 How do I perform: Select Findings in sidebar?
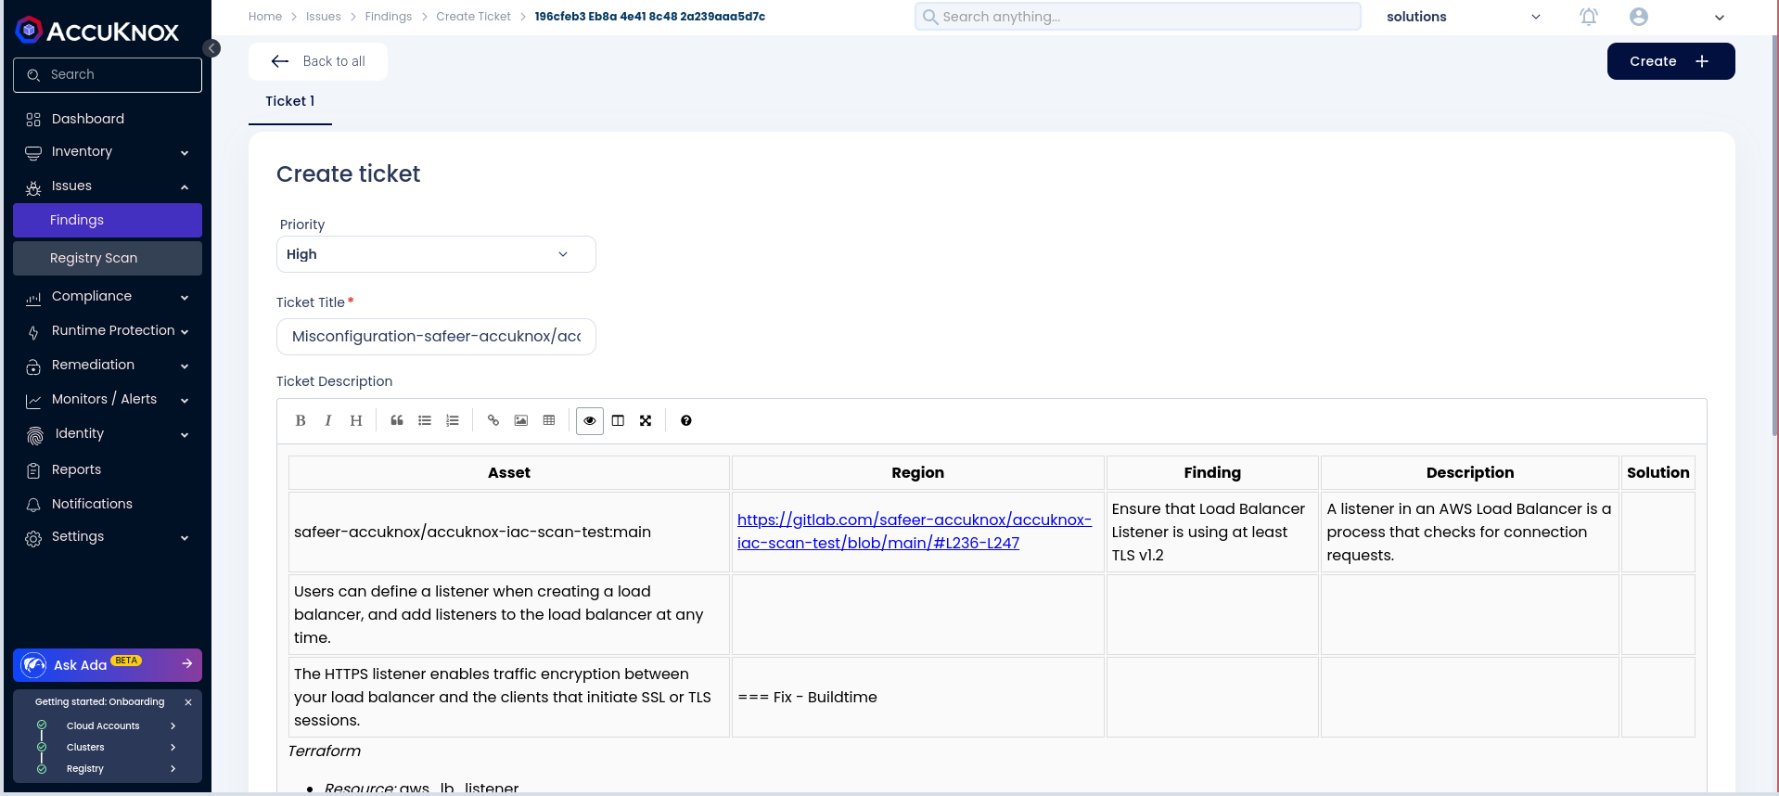pos(108,220)
